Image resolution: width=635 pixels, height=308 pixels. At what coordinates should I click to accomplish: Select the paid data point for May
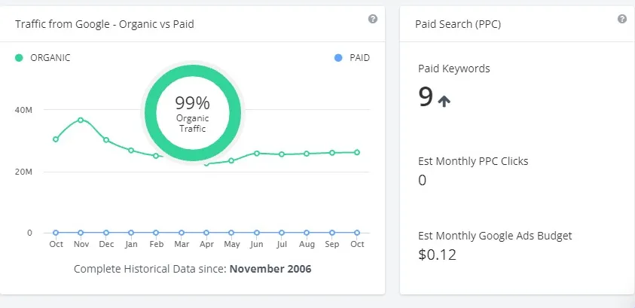point(231,233)
